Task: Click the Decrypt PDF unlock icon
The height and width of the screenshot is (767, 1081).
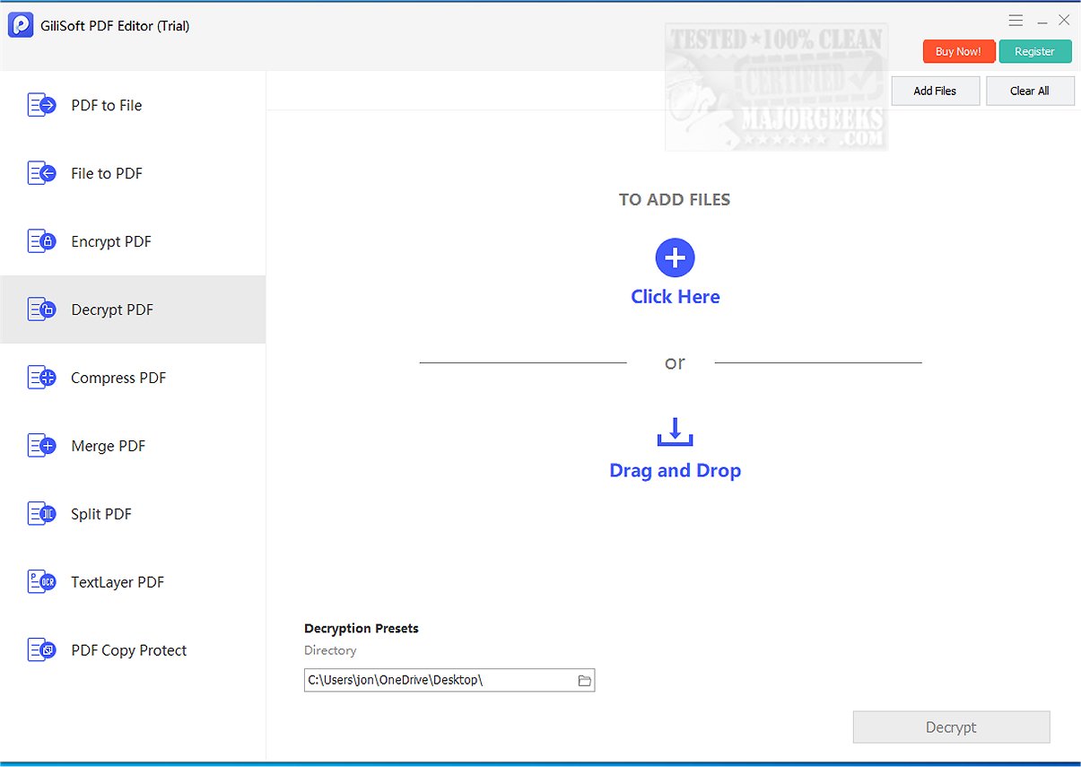Action: pyautogui.click(x=42, y=309)
